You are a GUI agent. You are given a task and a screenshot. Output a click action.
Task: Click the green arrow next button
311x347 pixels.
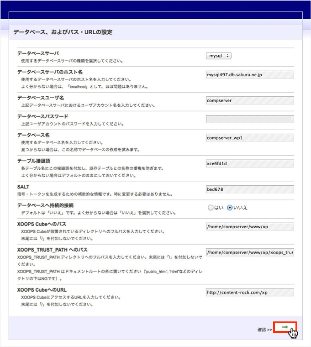[x=285, y=327]
